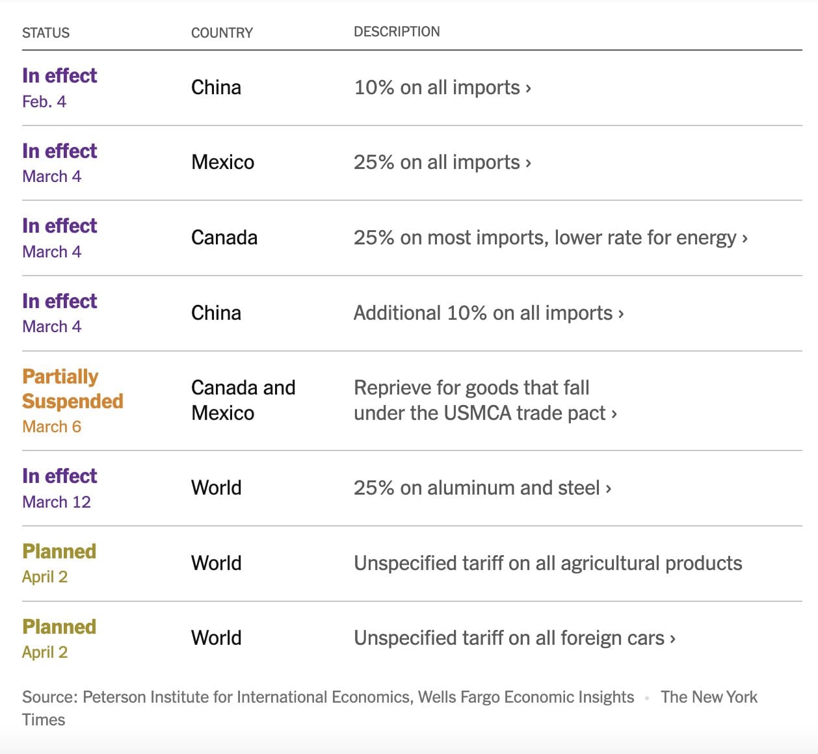Click "World" in the aluminum and steel row
818x754 pixels.
click(x=216, y=487)
